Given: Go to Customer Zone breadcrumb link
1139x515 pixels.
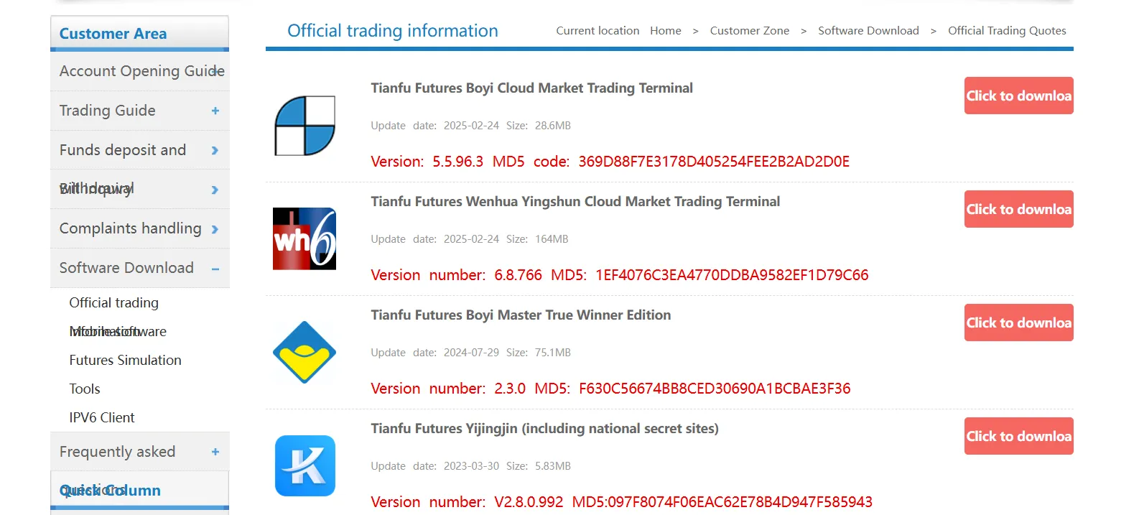Looking at the screenshot, I should pyautogui.click(x=750, y=31).
